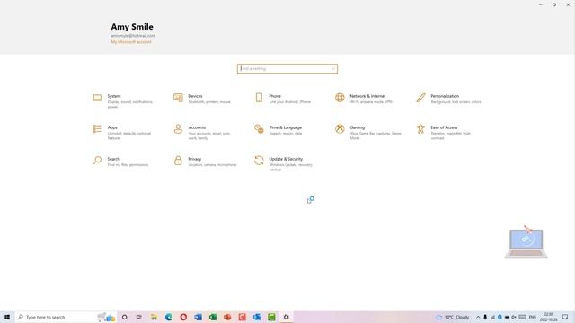Switch the ENG input language indicator
Viewport: 575px width, 323px height.
(533, 317)
